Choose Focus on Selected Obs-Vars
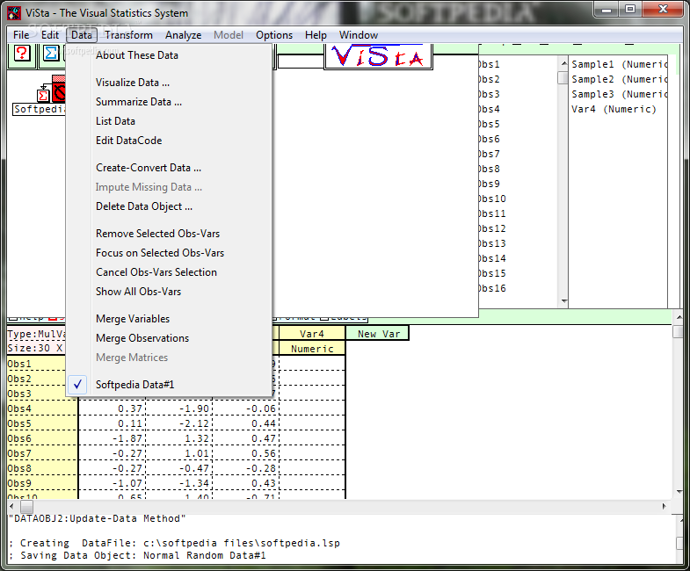The image size is (690, 571). [169, 253]
